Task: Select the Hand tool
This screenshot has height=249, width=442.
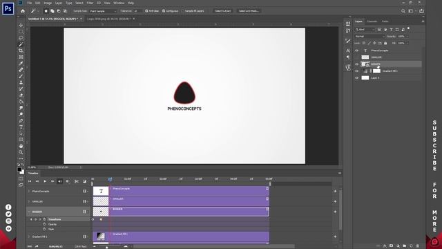Action: (21, 146)
